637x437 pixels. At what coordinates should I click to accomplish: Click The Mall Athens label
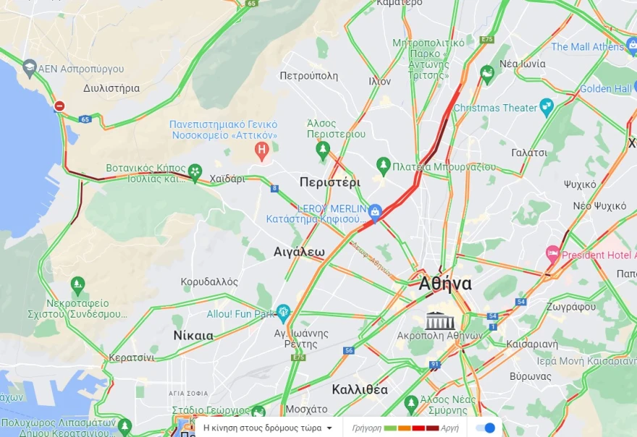click(586, 47)
